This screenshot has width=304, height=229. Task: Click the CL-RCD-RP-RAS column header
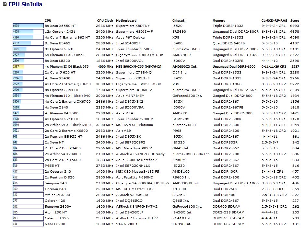[274, 20]
